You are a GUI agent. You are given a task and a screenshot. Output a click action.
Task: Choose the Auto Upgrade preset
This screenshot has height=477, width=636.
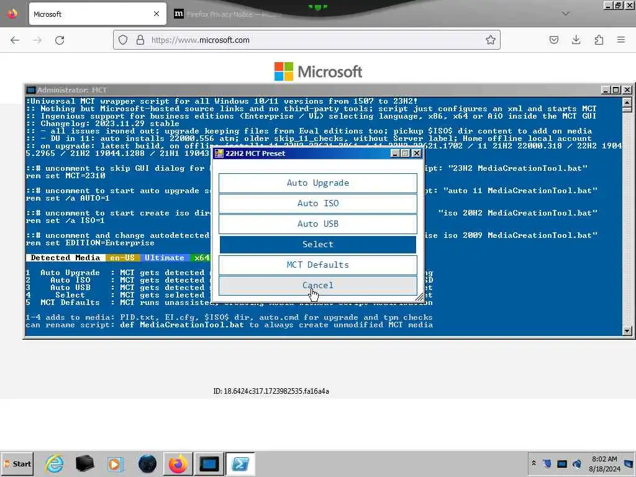[317, 183]
